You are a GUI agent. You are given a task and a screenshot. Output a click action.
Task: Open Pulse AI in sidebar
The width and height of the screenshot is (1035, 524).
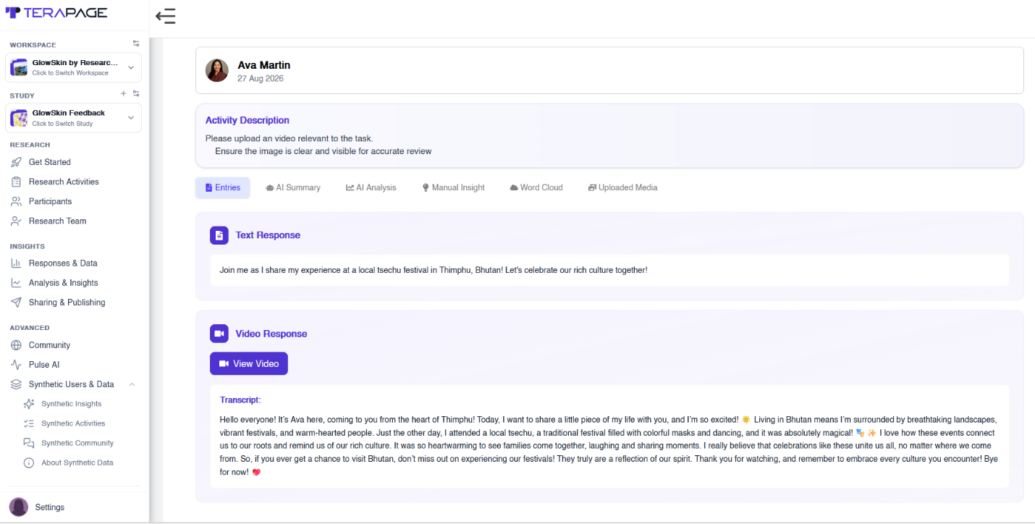point(48,365)
